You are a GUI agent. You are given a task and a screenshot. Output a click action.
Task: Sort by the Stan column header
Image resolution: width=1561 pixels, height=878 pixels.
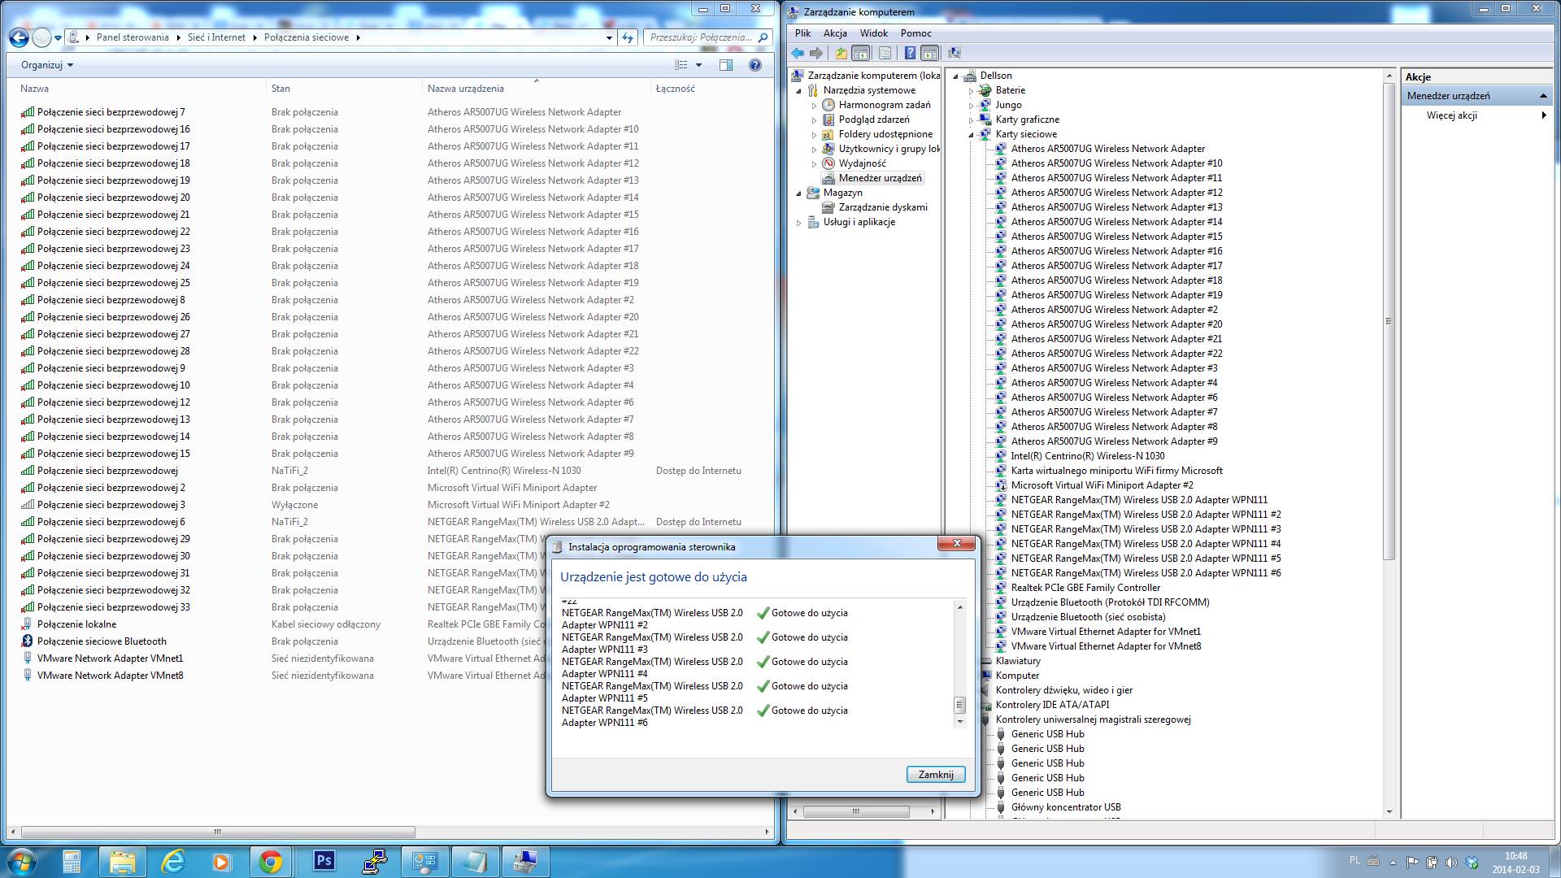point(280,89)
